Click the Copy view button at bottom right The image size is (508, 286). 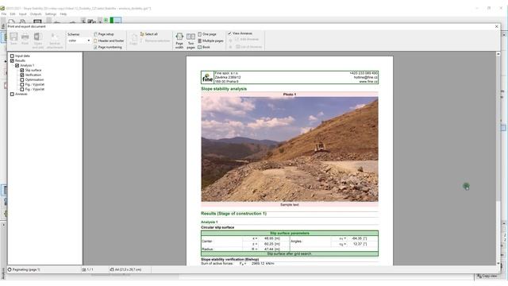487,276
